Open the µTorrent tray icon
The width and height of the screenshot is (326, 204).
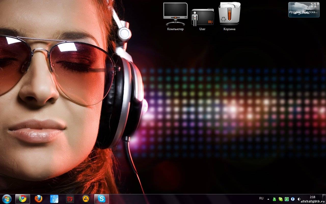(x=287, y=199)
